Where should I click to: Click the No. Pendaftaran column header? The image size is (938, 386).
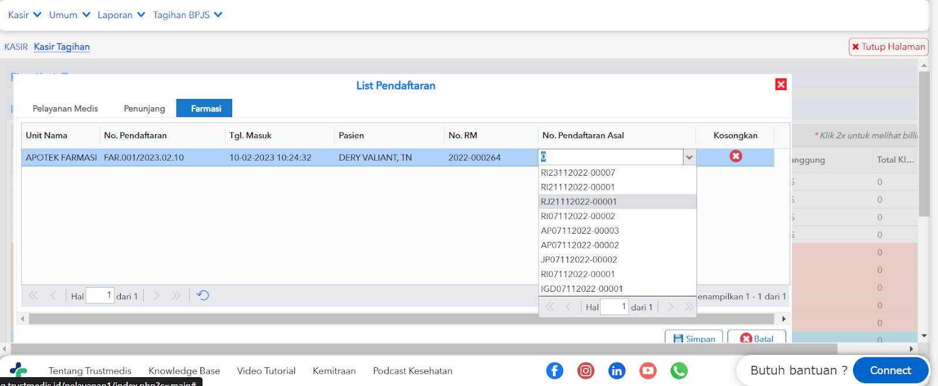coord(162,135)
